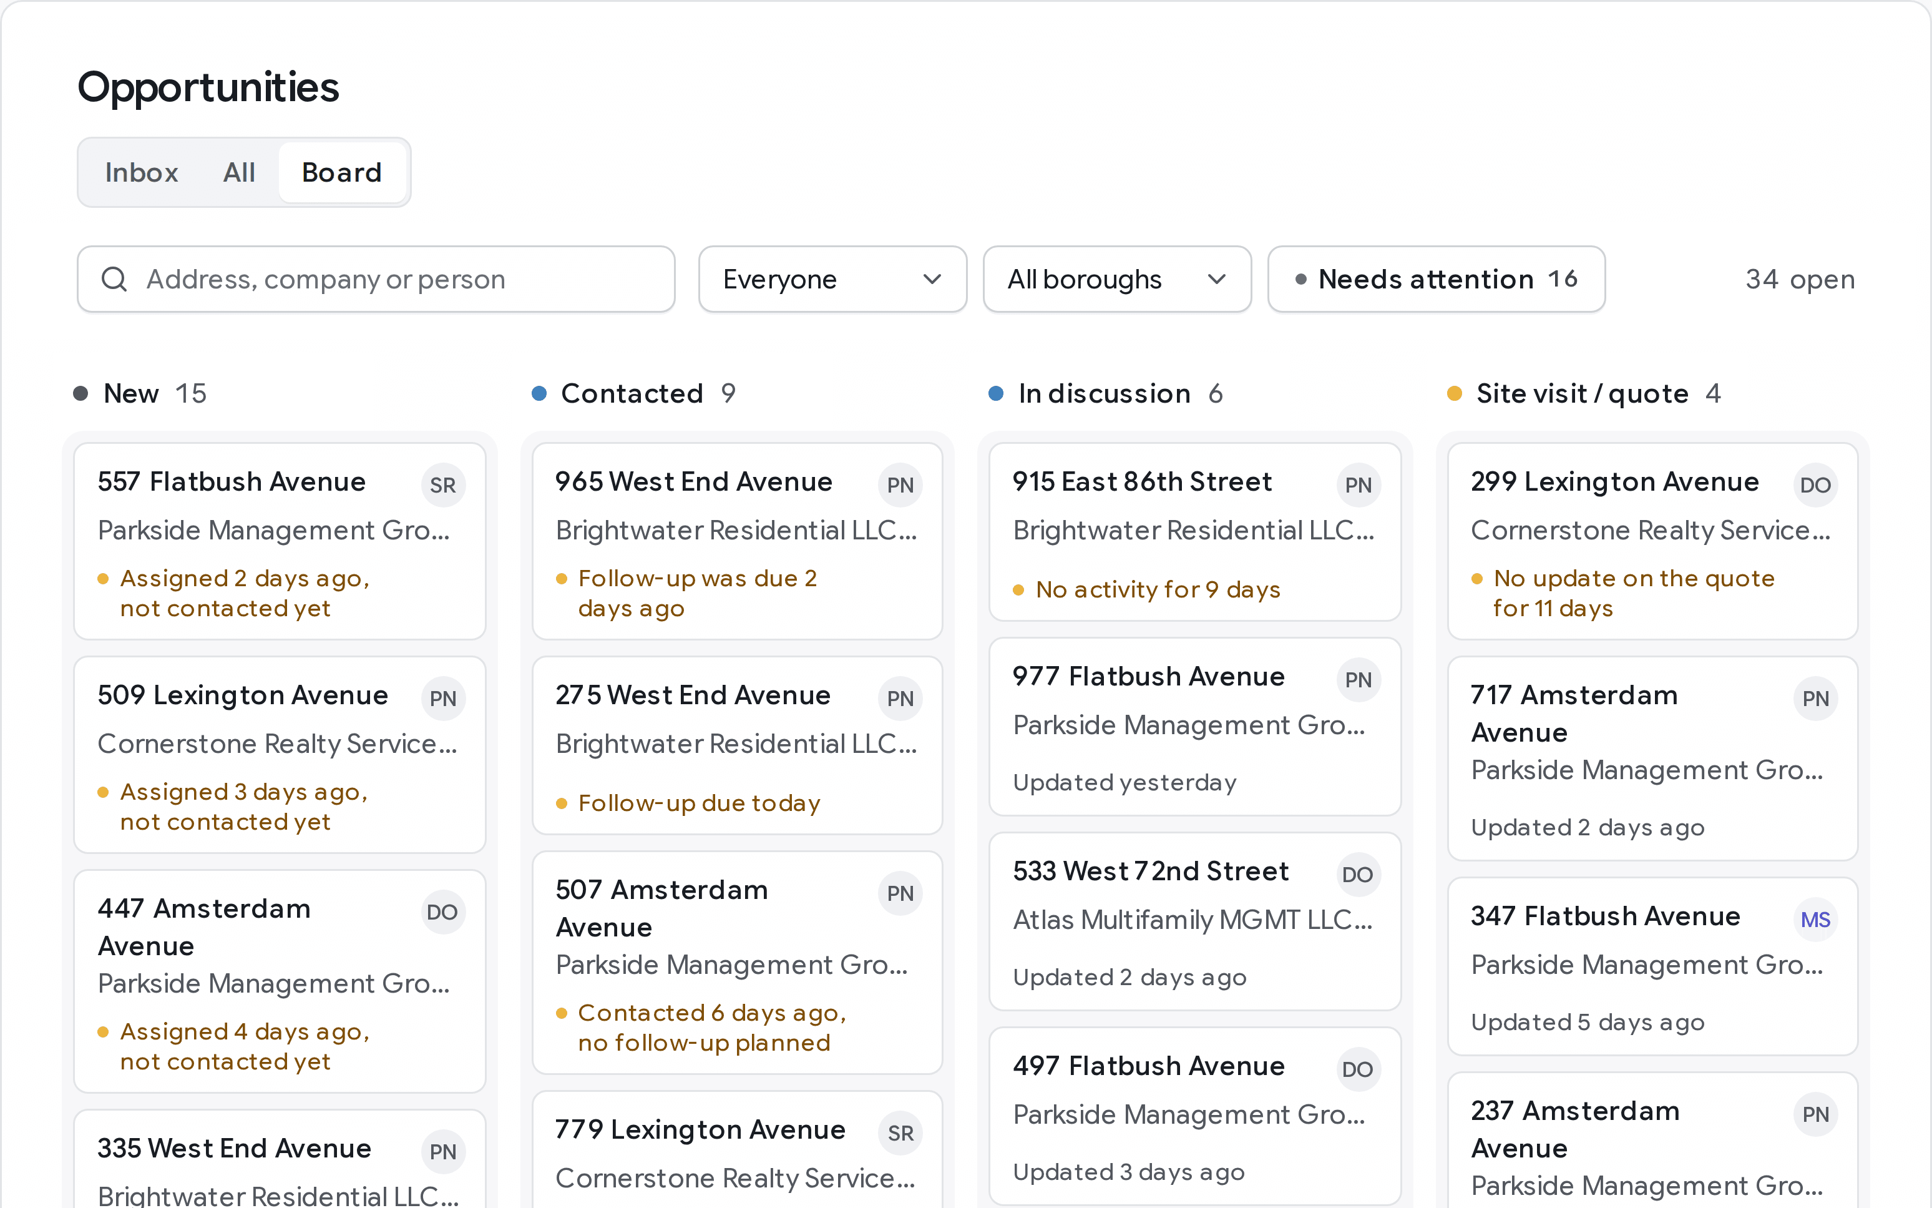This screenshot has width=1932, height=1208.
Task: Click SR avatar on 779 Lexington Avenue card
Action: (900, 1133)
